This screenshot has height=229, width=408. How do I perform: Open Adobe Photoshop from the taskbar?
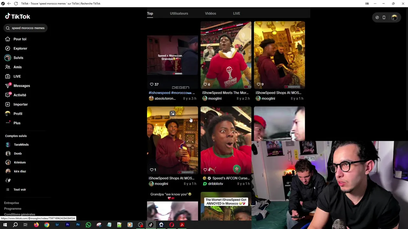[78, 225]
